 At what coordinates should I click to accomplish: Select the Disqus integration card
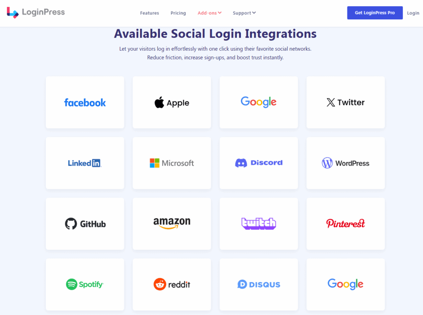[259, 284]
